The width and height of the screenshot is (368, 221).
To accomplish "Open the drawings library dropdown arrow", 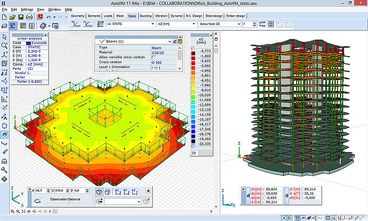I will [49, 26].
